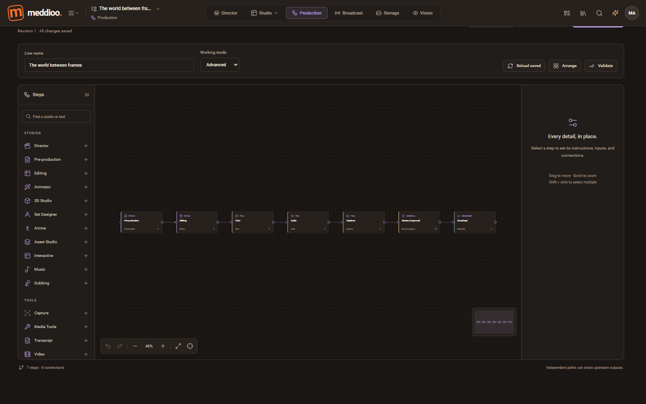Viewport: 646px width, 404px height.
Task: Select the Editing node on canvas
Action: [x=197, y=222]
